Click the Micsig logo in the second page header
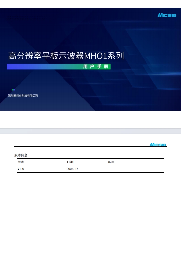The image size is (181, 261). point(158,145)
